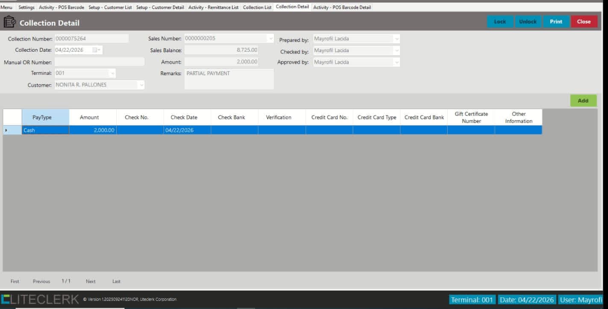Click the Check Bank column header

click(235, 118)
